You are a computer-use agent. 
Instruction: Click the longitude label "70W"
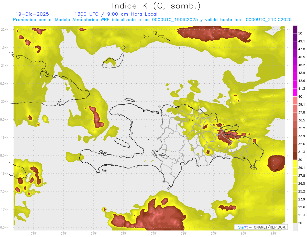pos(213,233)
